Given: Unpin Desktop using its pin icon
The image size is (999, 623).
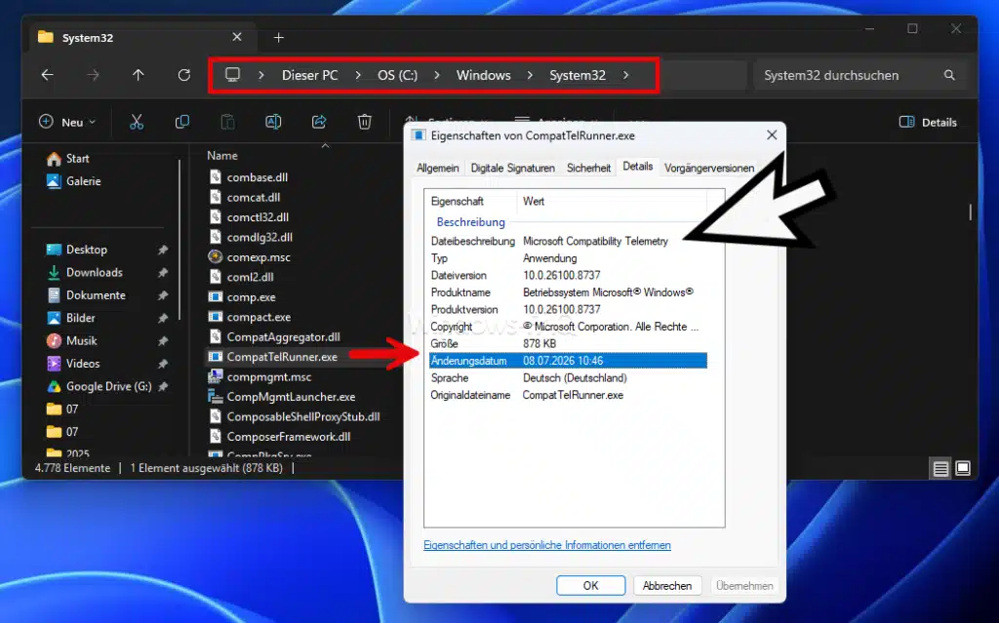Looking at the screenshot, I should point(163,250).
